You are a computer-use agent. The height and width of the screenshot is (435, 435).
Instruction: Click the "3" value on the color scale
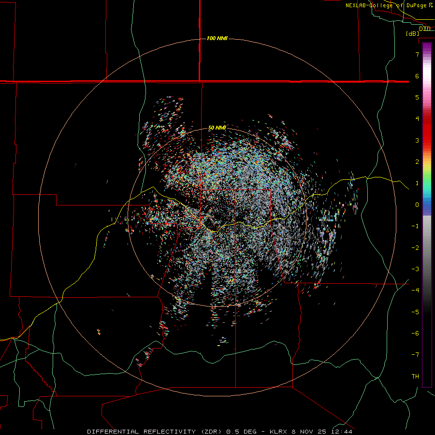[417, 140]
